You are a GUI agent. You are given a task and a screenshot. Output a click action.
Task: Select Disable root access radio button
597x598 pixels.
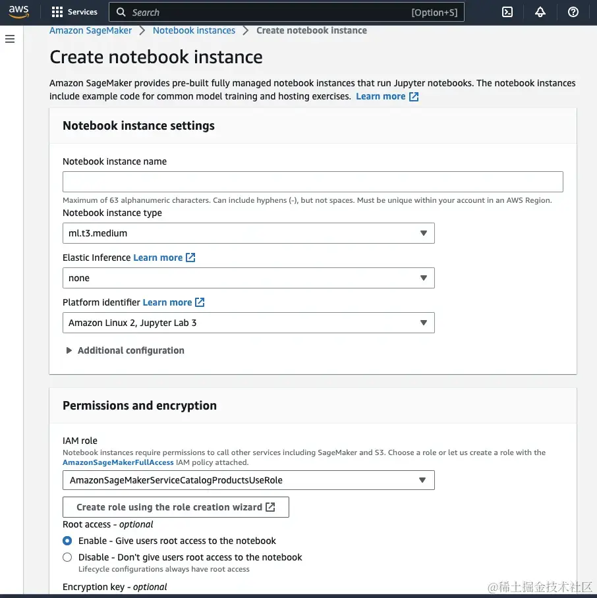point(67,557)
